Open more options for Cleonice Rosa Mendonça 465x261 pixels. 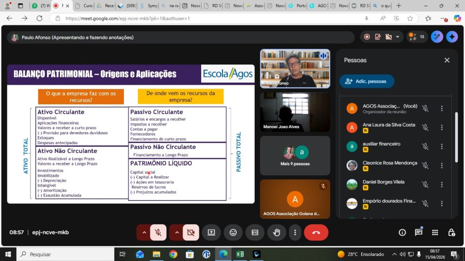click(441, 165)
